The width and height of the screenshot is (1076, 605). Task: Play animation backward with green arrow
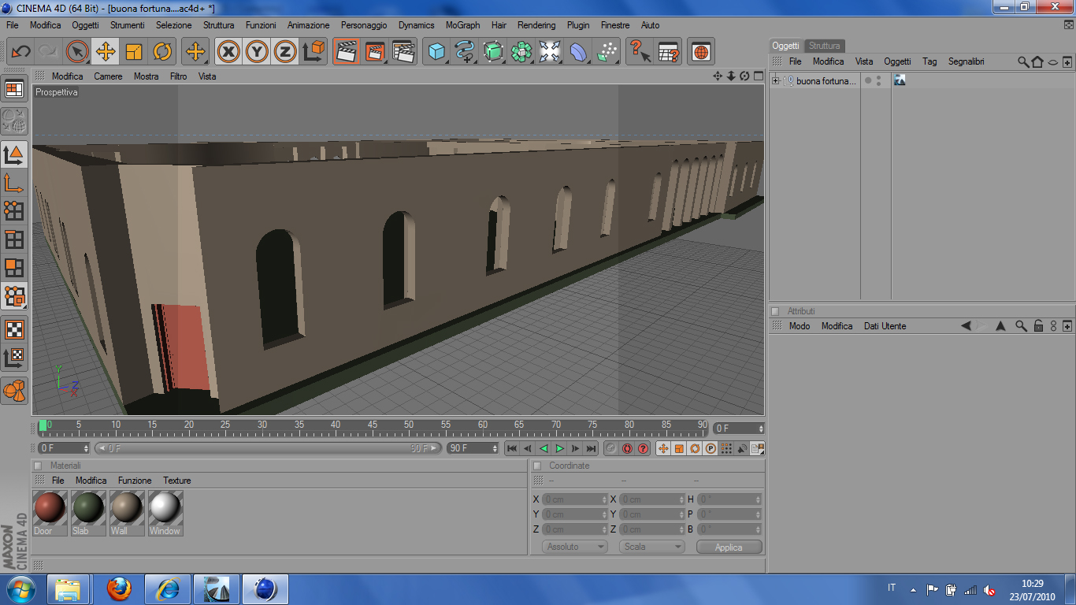pos(544,448)
